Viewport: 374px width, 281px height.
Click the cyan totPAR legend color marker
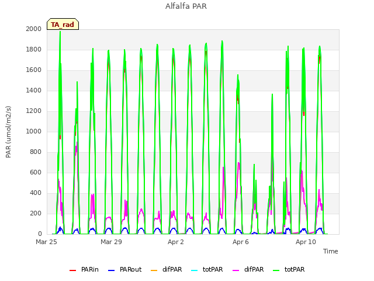tap(195, 270)
